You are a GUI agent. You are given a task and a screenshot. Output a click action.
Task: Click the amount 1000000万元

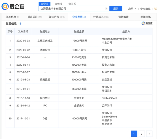point(79,80)
